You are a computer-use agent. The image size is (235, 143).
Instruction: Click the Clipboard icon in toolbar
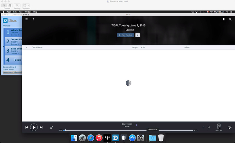25,5
